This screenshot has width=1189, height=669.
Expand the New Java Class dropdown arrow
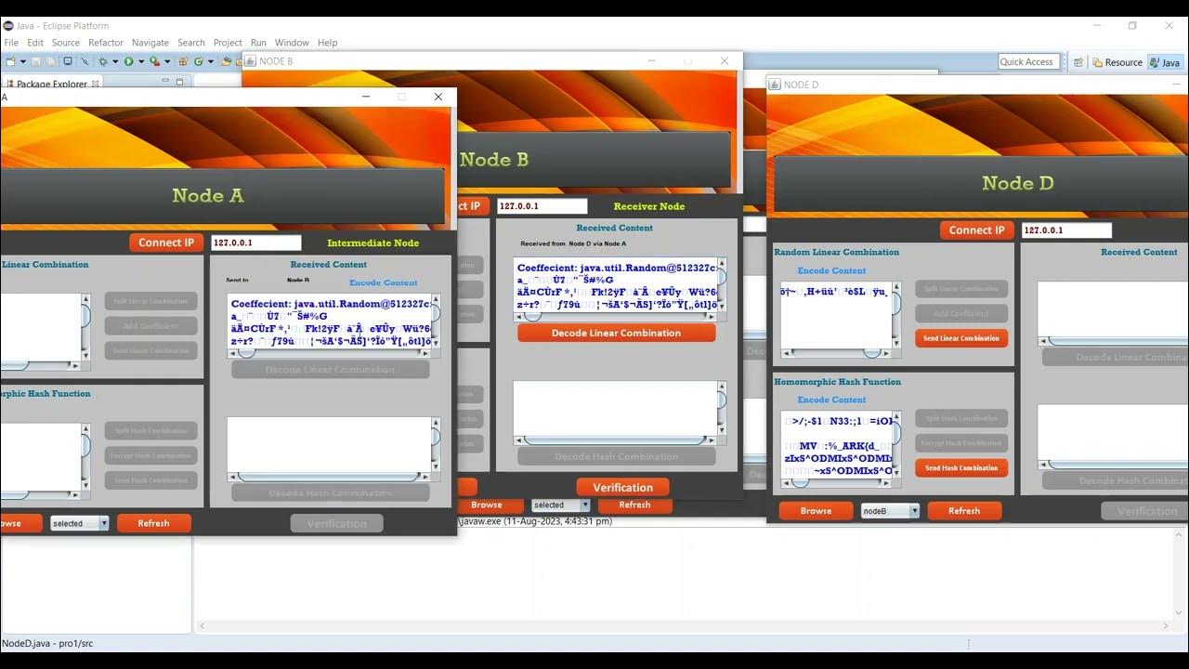pos(211,61)
